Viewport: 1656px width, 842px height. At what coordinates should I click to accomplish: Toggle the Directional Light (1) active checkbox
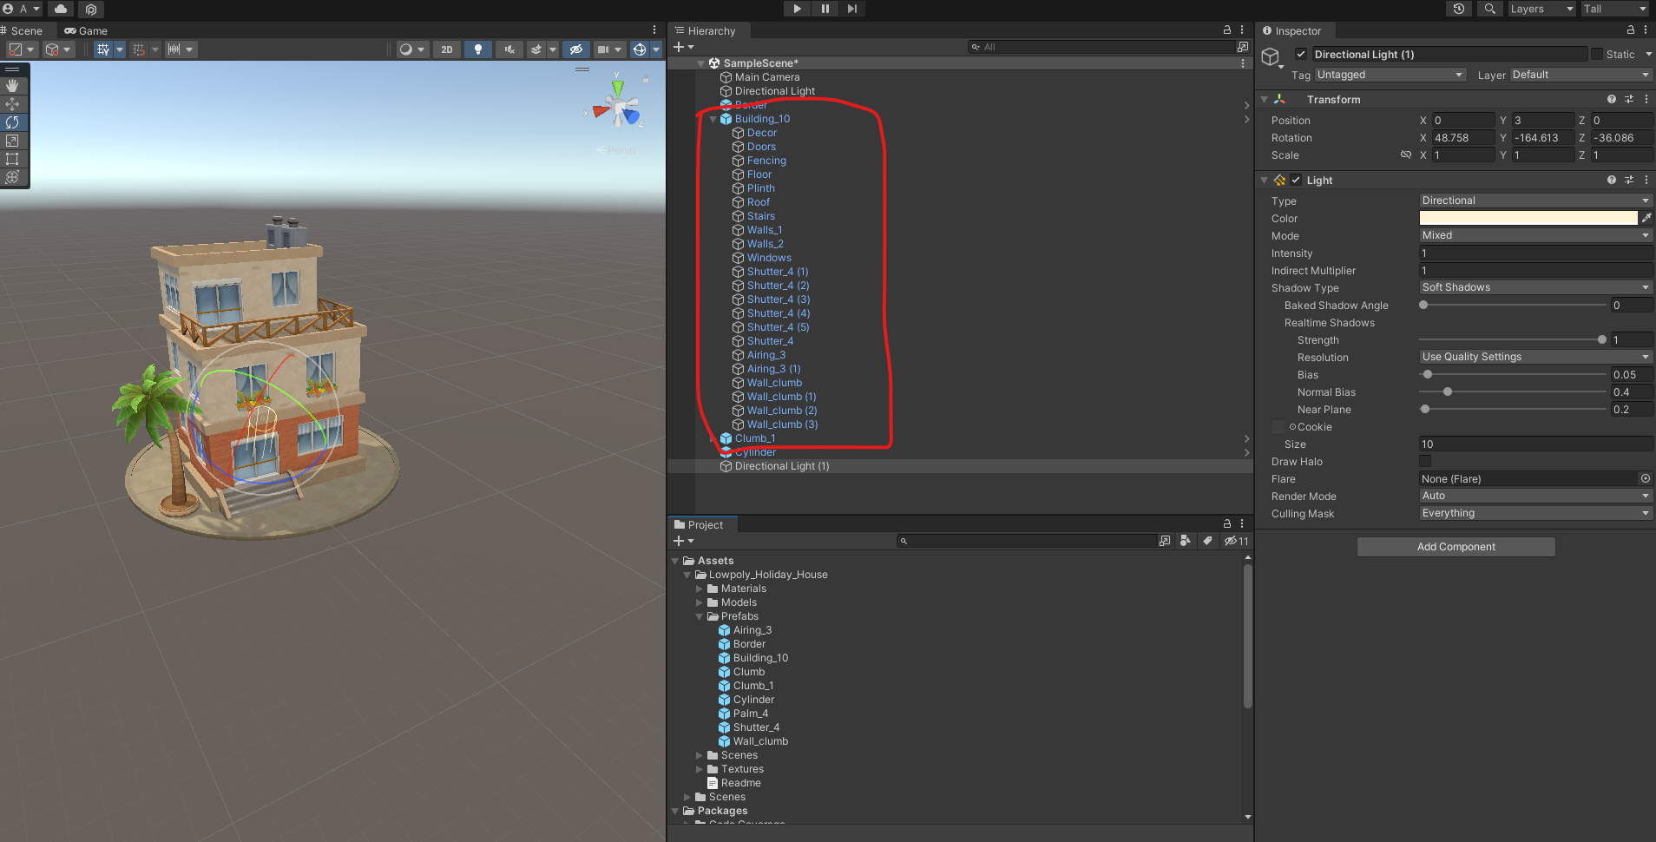tap(1301, 54)
